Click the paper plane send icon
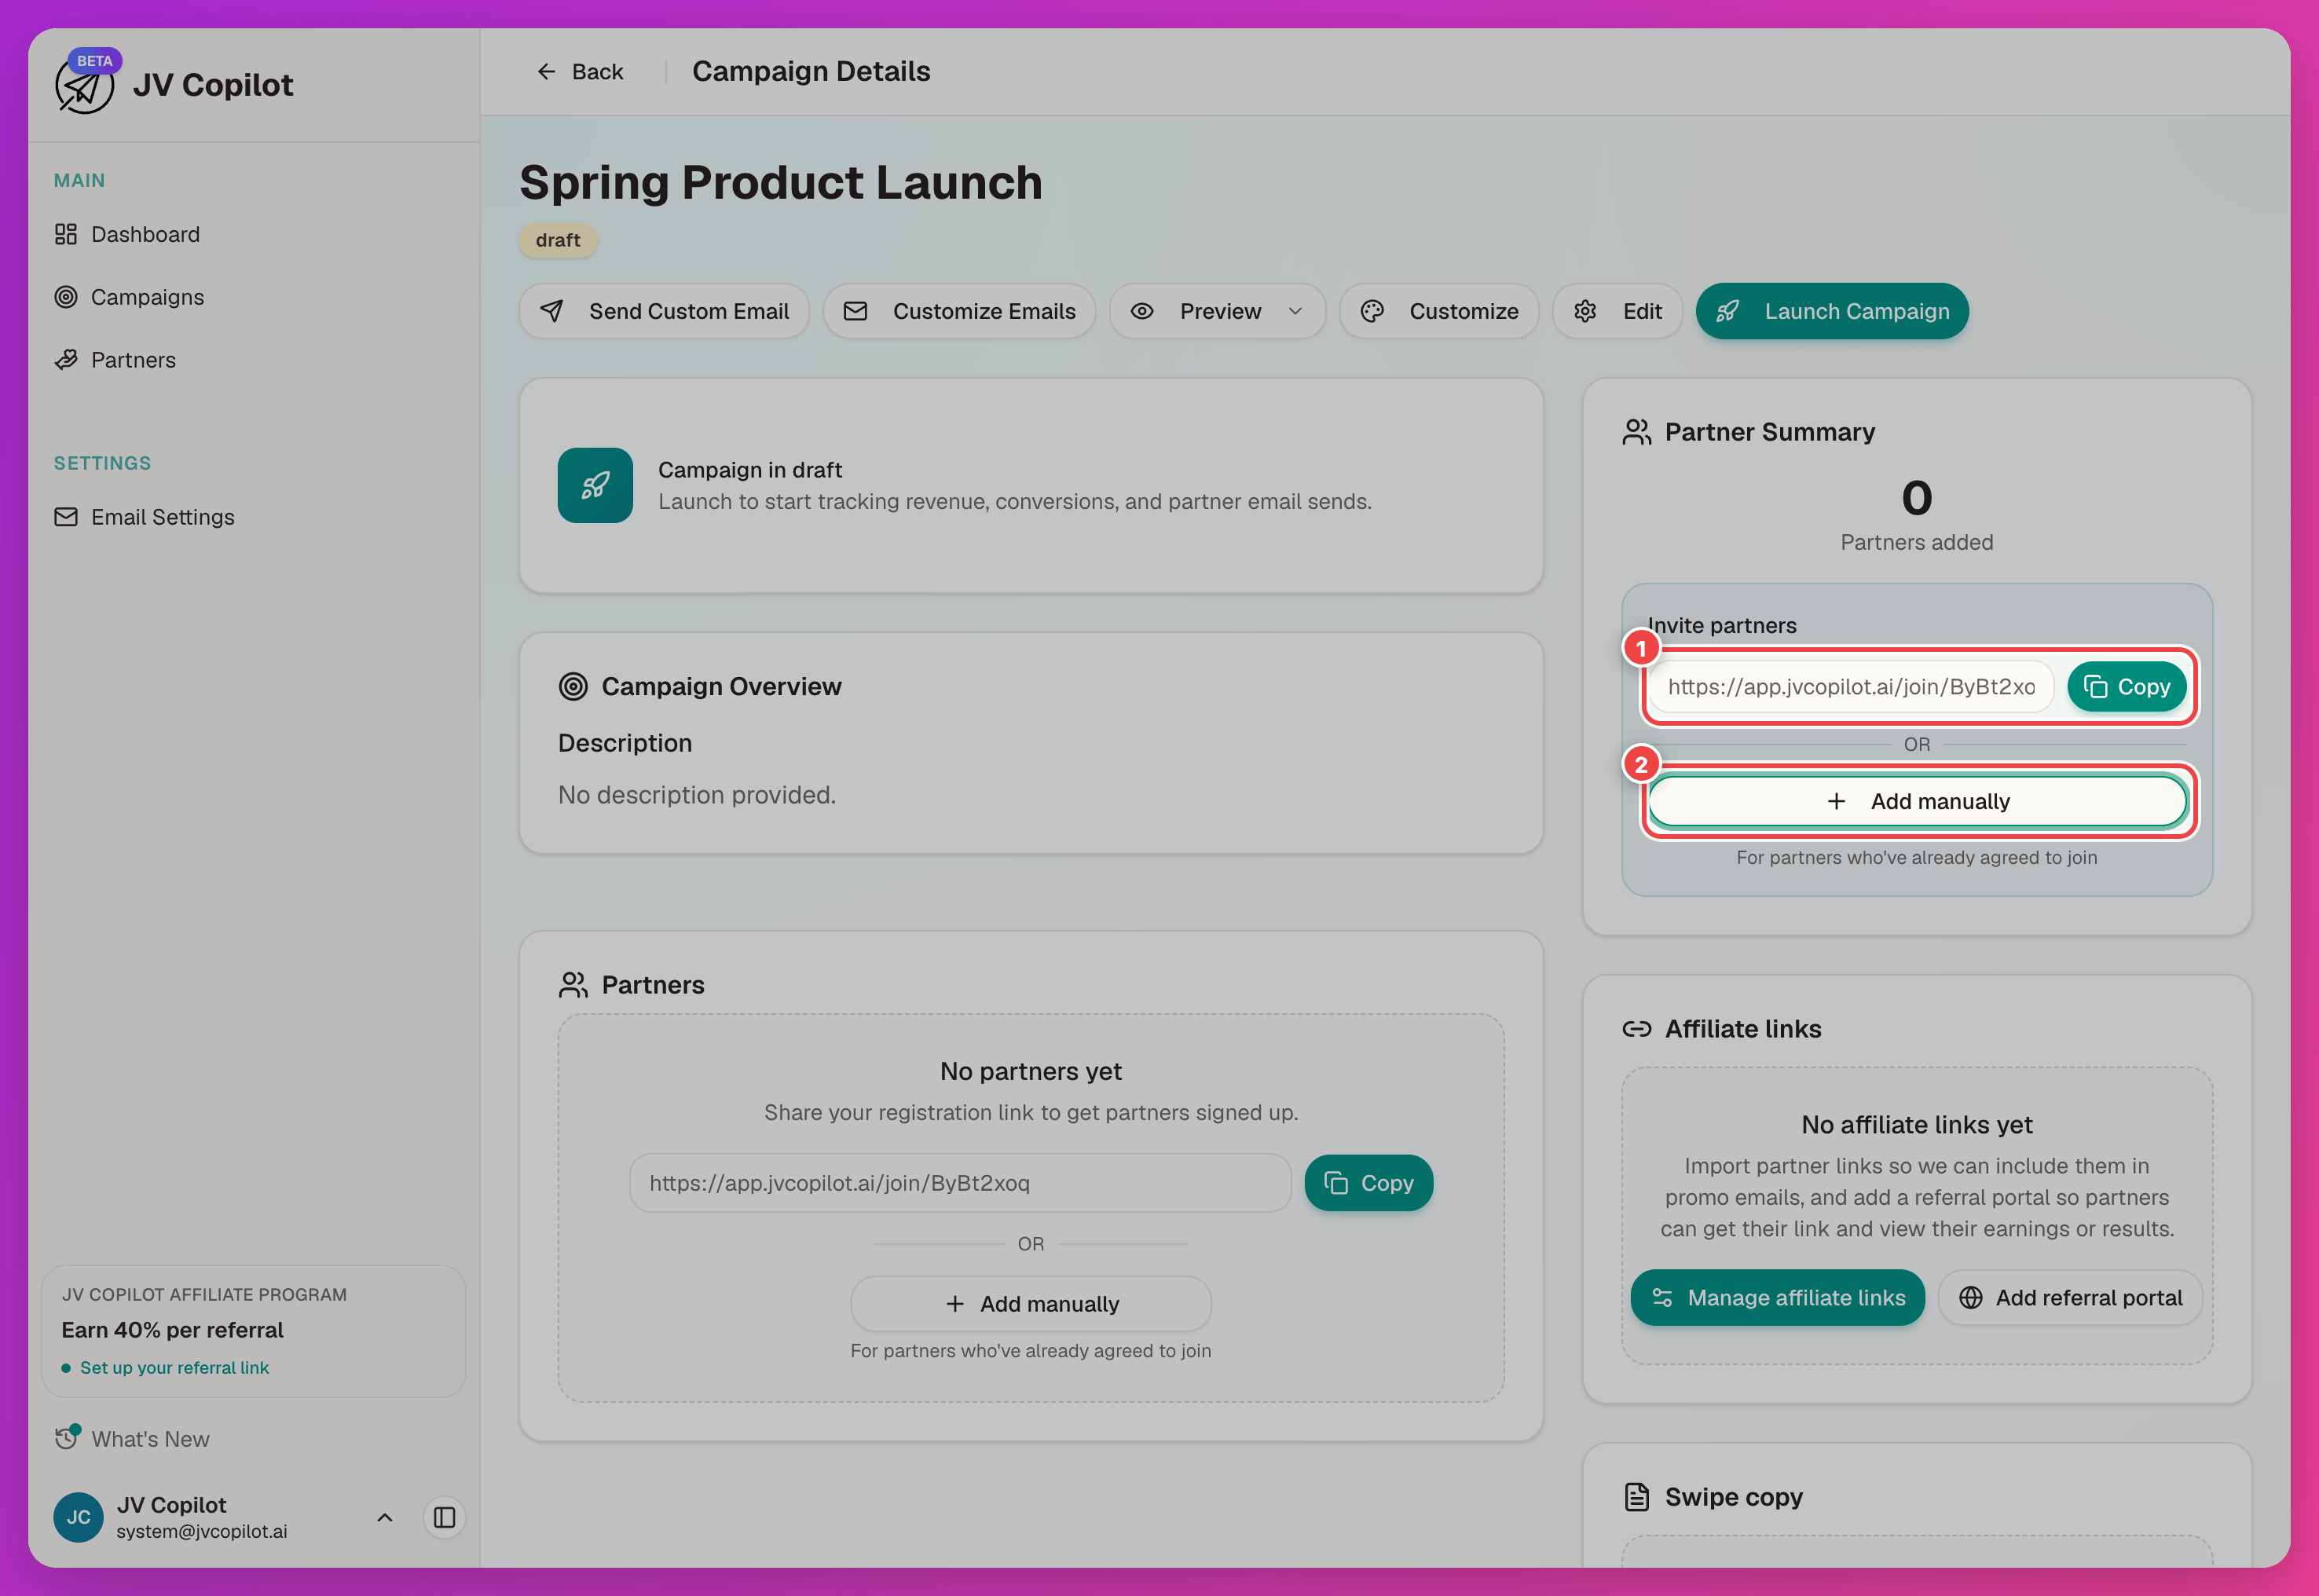Screen dimensions: 2319x1596 click(x=552, y=311)
